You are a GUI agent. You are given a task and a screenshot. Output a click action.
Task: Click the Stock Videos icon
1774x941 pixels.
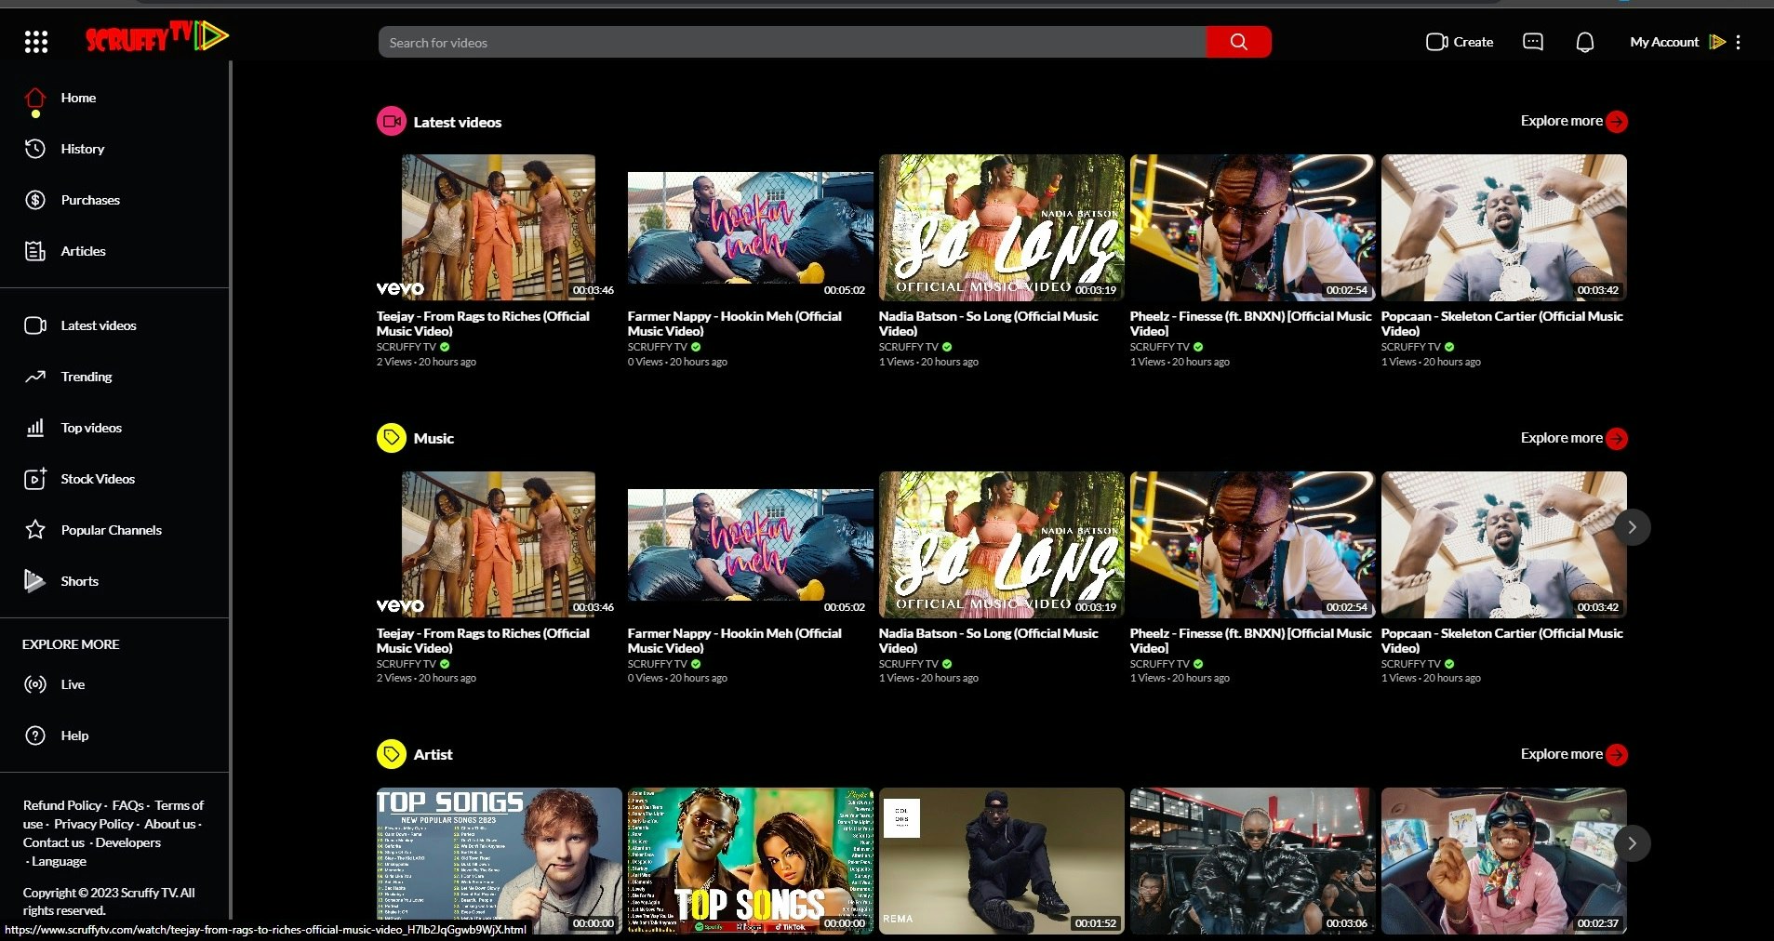(35, 479)
